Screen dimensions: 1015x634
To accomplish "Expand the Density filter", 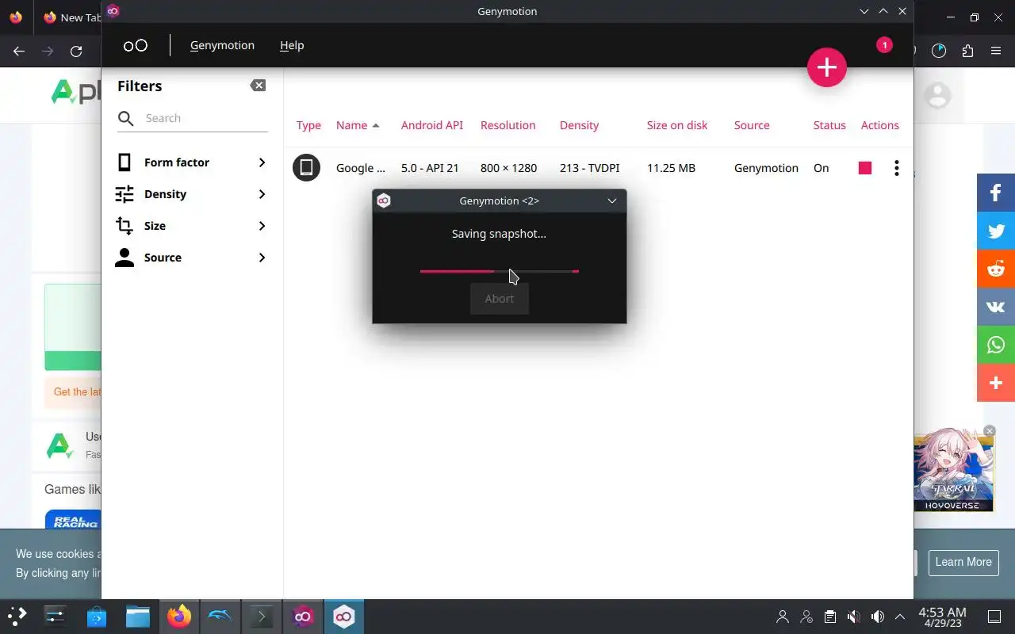I will (262, 194).
